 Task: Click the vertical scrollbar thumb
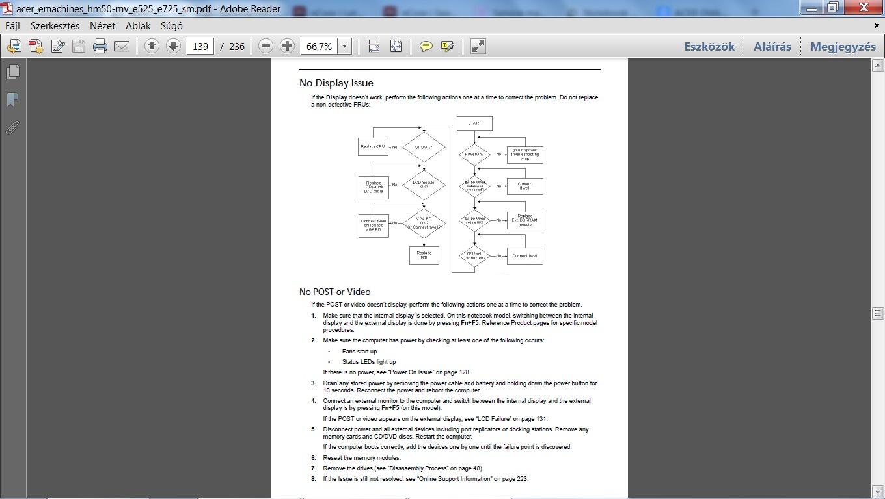coord(877,313)
